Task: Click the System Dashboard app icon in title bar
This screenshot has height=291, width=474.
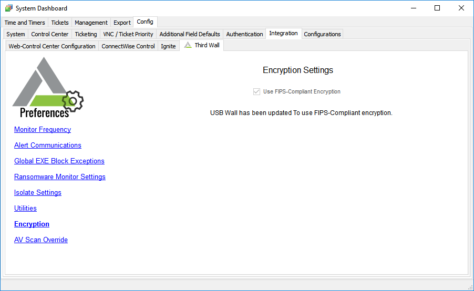Action: point(9,8)
